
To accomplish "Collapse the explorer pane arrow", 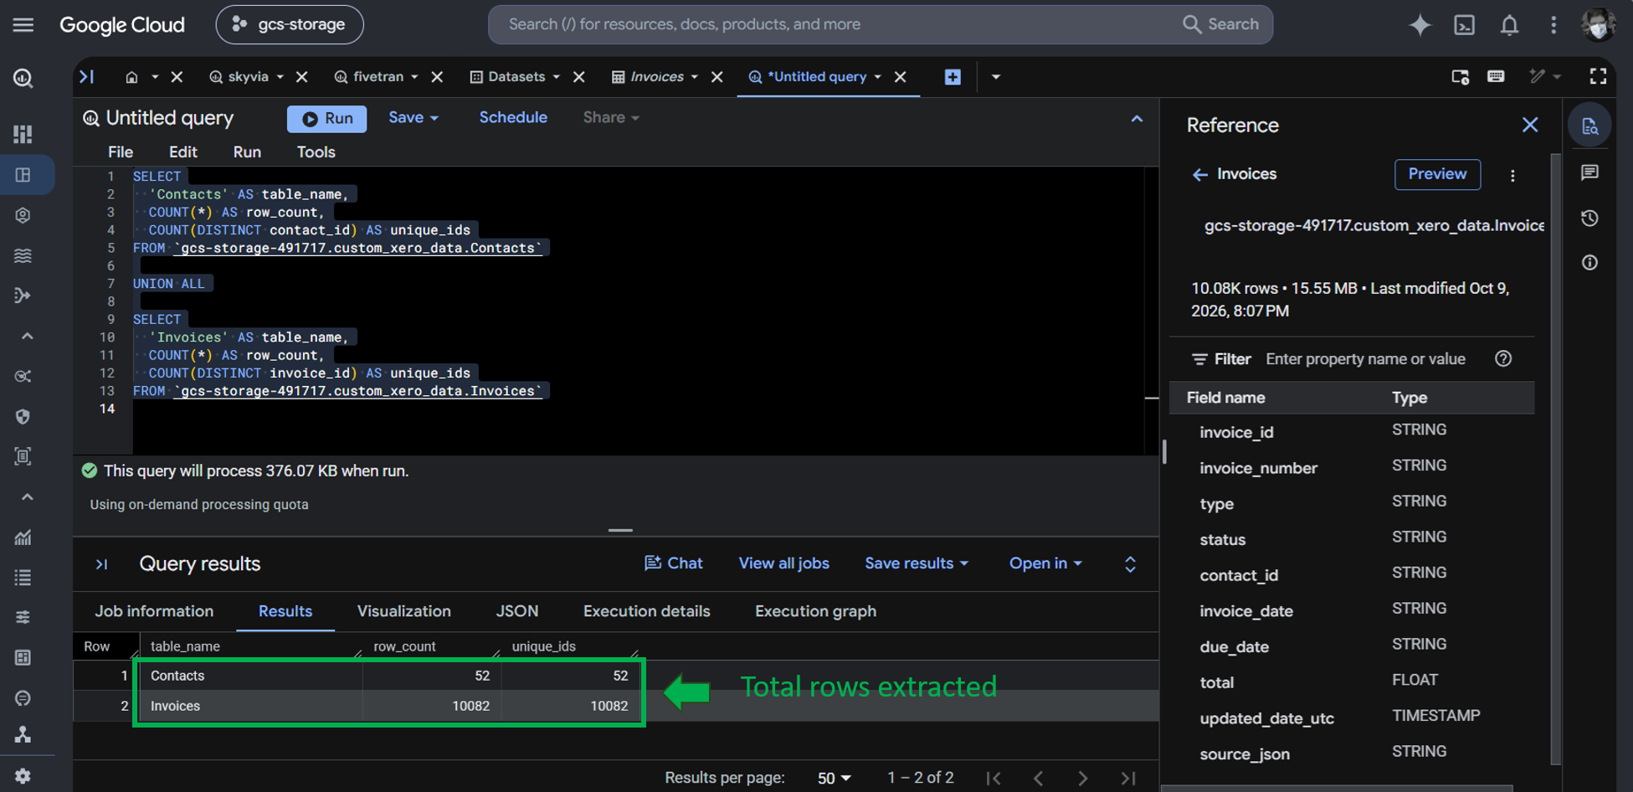I will tap(86, 77).
